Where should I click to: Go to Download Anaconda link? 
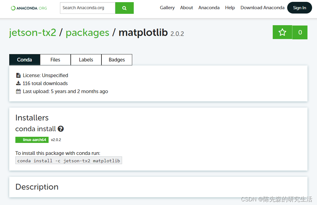coord(262,8)
